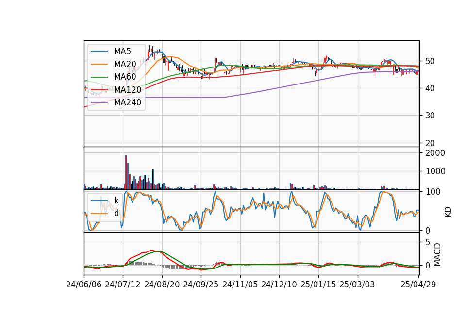Click the KD axis value 100
This screenshot has width=466, height=335.
(x=433, y=192)
